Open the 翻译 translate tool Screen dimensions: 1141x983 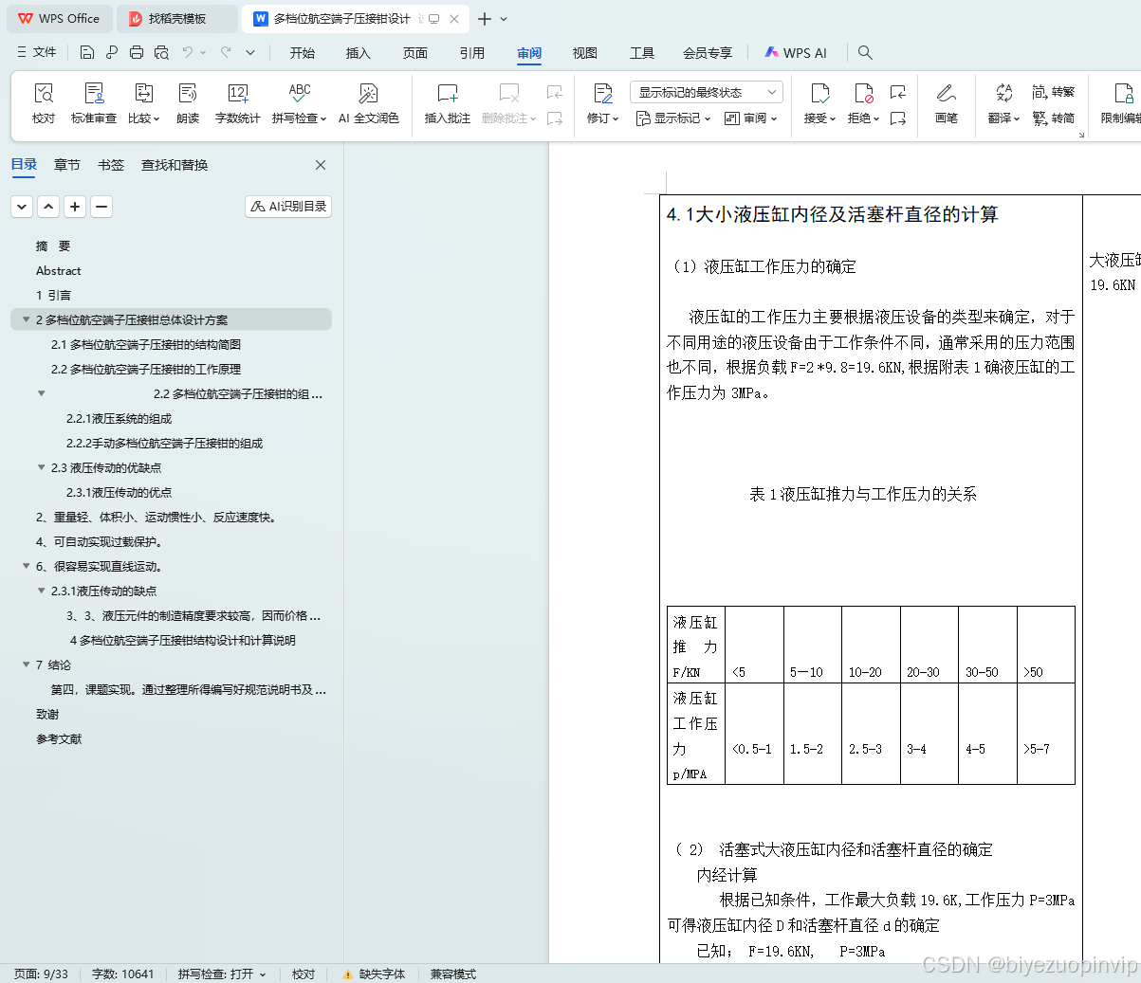pos(1003,103)
